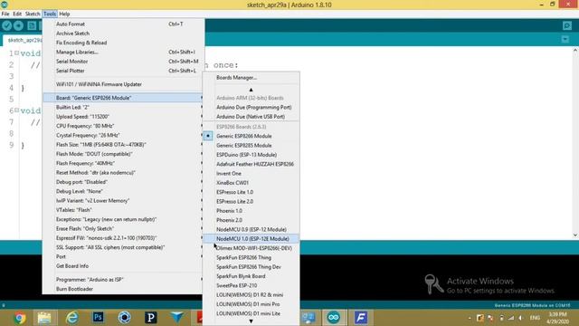Expand Reset Method dtr submenu

(123, 173)
